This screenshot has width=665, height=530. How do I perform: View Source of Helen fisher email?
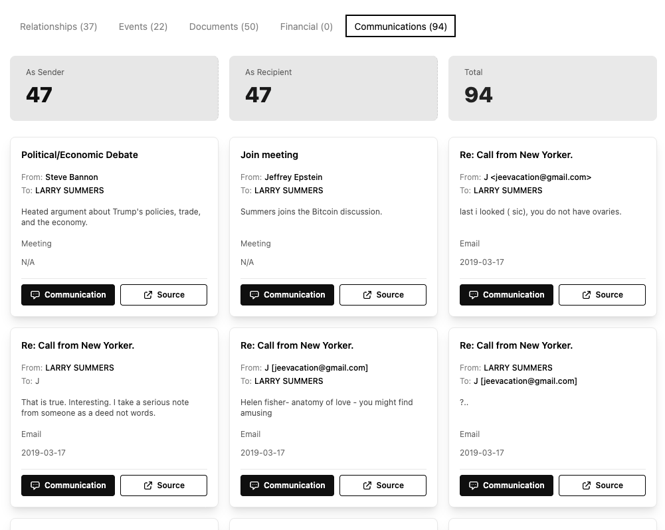pos(383,486)
